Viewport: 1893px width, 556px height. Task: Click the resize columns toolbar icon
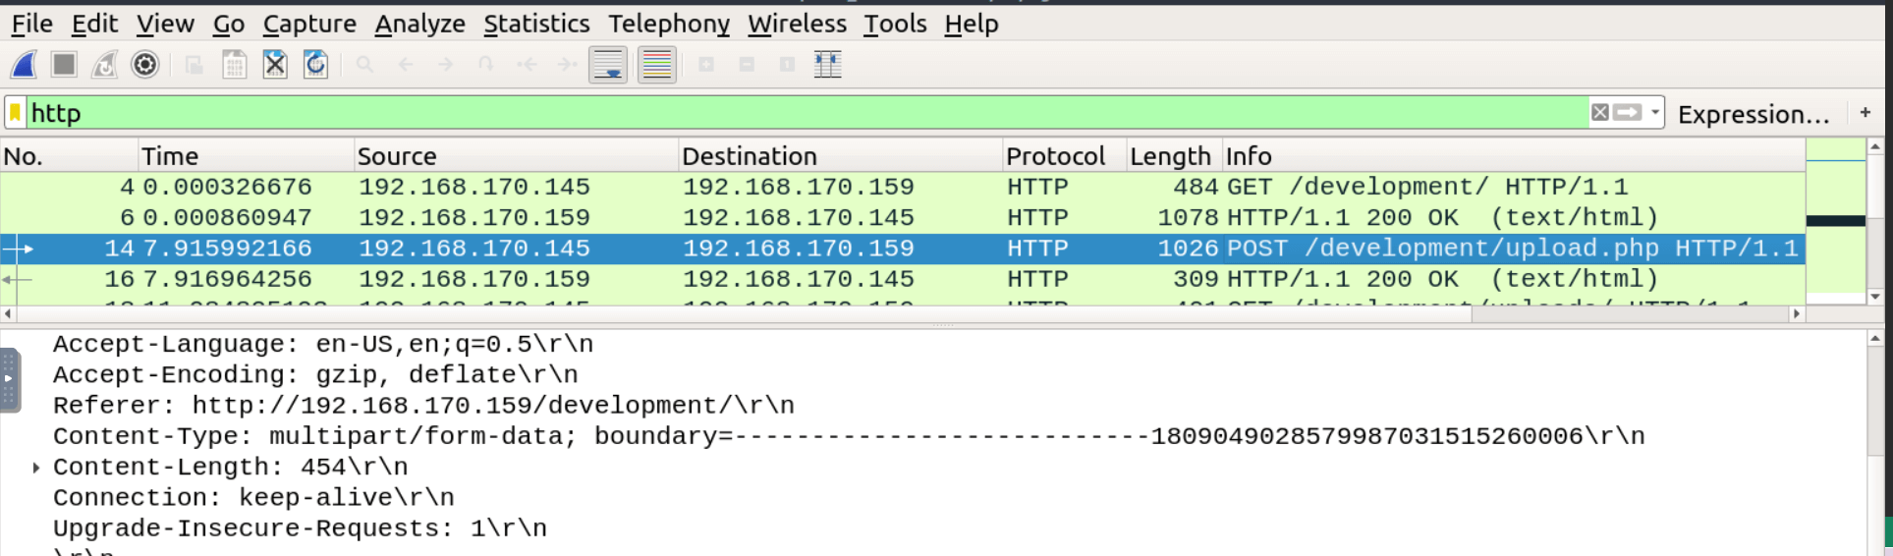827,65
